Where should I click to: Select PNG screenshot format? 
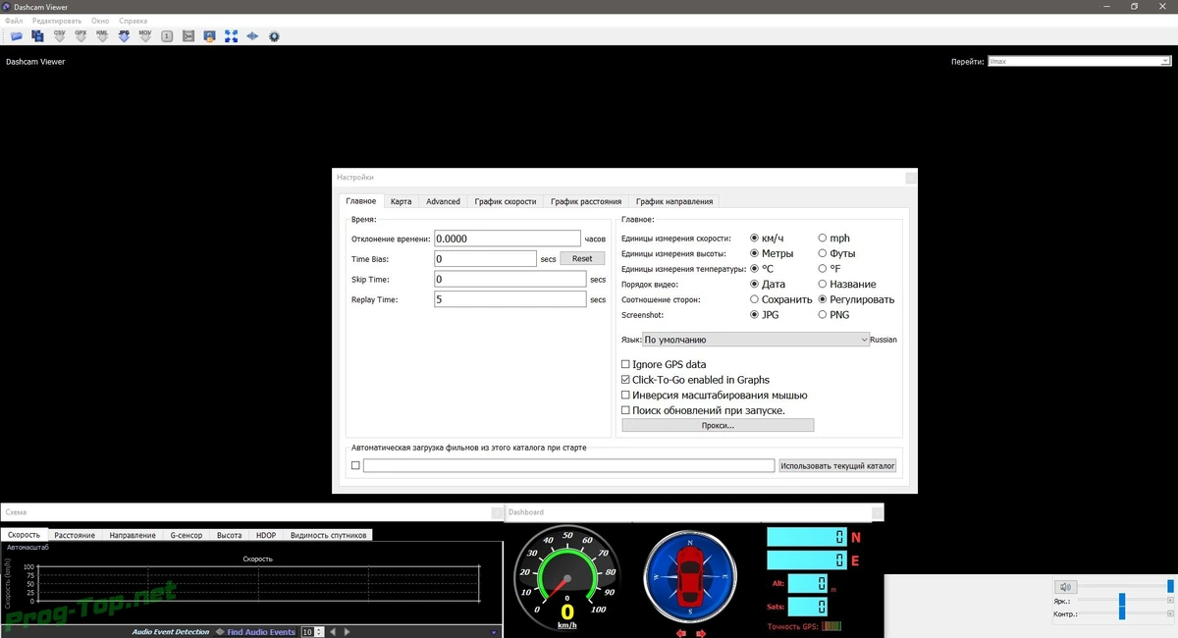pyautogui.click(x=835, y=315)
